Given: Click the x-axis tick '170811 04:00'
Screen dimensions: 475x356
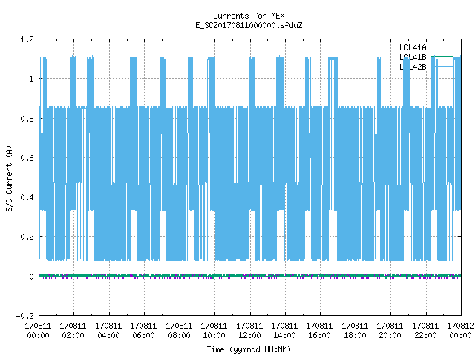Looking at the screenshot, I should (x=108, y=331).
